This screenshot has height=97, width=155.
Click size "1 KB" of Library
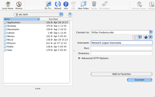click(x=50, y=33)
